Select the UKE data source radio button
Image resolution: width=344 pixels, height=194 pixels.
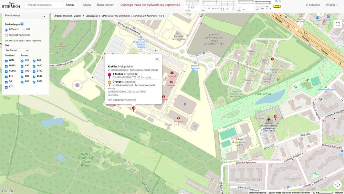[x=23, y=30]
